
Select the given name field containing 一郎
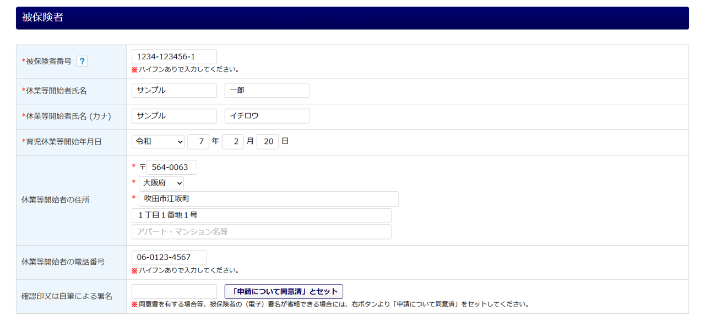(267, 91)
